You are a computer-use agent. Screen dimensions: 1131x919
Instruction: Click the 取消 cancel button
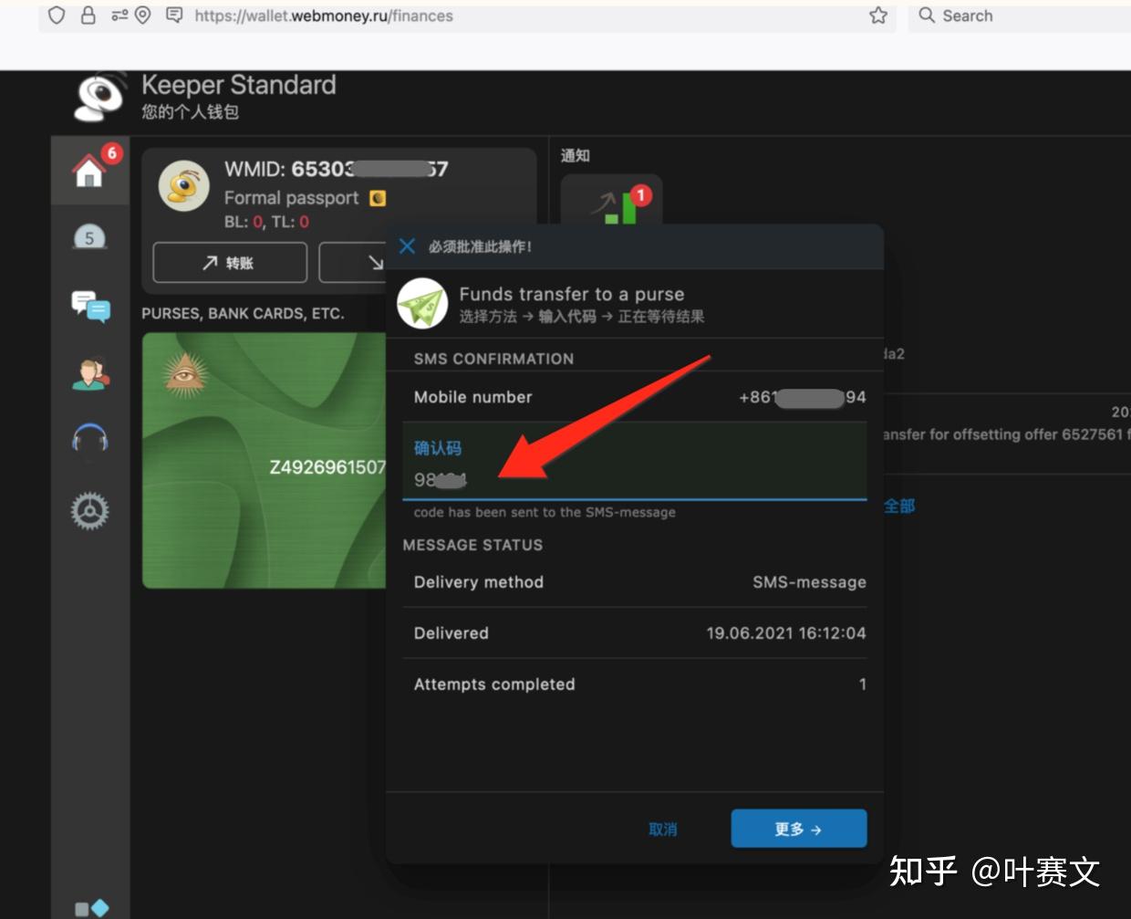pyautogui.click(x=663, y=829)
